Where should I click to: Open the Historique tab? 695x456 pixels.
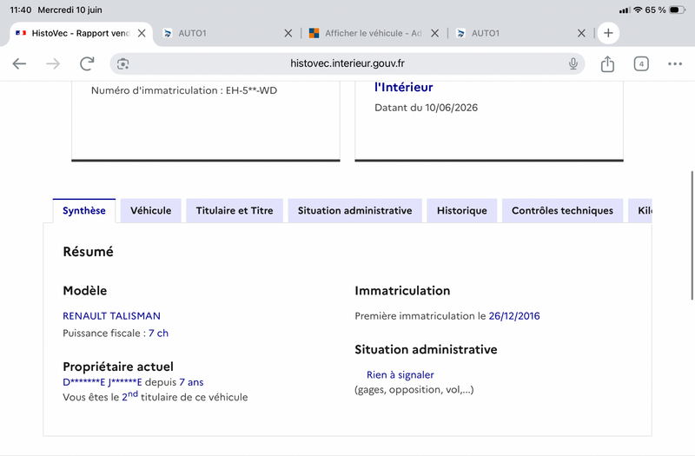(462, 210)
